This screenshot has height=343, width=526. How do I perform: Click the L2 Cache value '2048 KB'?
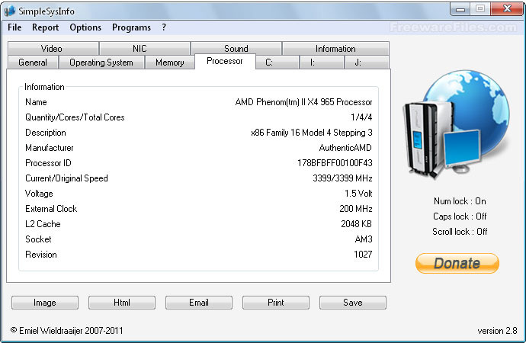356,224
